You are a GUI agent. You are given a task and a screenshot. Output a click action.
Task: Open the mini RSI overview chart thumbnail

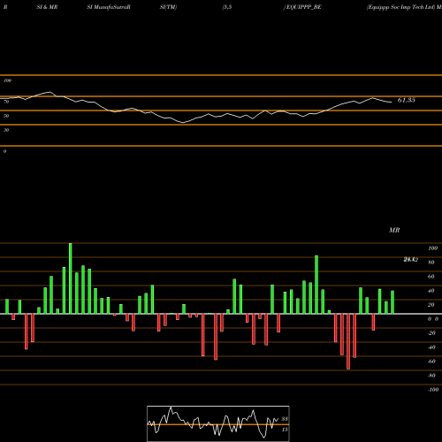[x=218, y=423]
